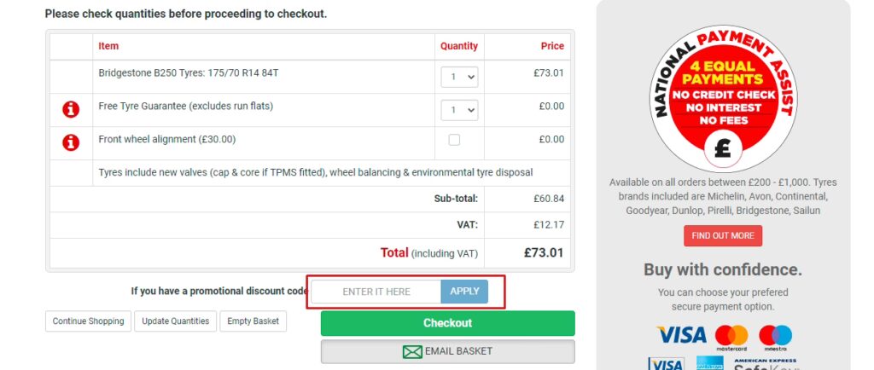Click info icon beside Front wheel alignment
874x370 pixels.
(71, 142)
